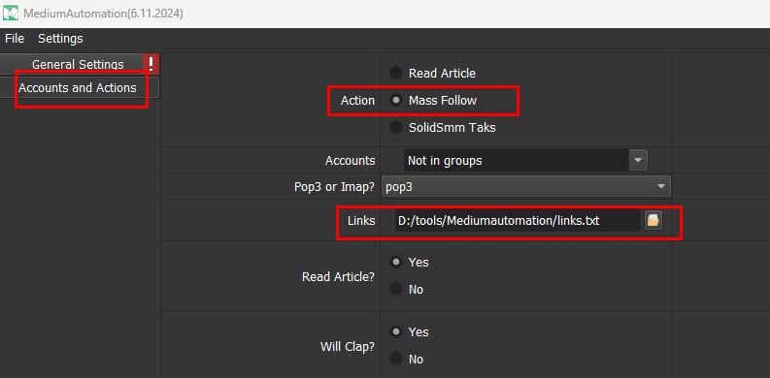Click the Action label text
The image size is (770, 378).
coord(357,101)
